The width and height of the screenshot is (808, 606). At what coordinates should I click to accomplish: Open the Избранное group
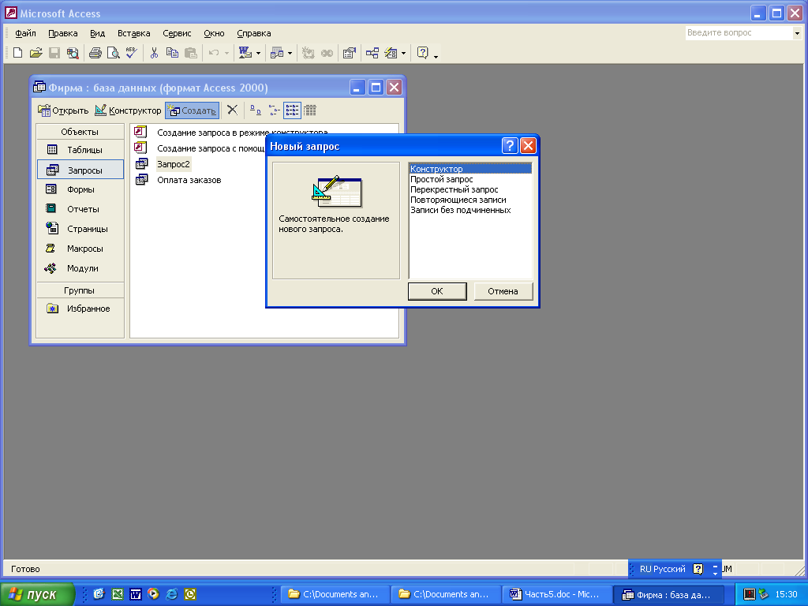[80, 309]
